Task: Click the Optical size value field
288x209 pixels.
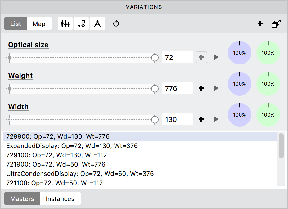Action: pyautogui.click(x=178, y=57)
